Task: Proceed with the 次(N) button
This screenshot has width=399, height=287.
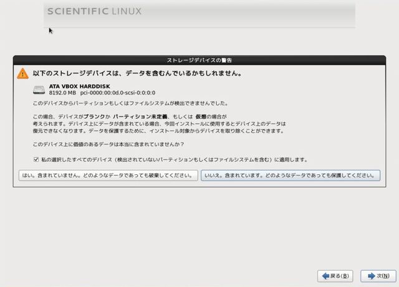Action: (x=378, y=275)
